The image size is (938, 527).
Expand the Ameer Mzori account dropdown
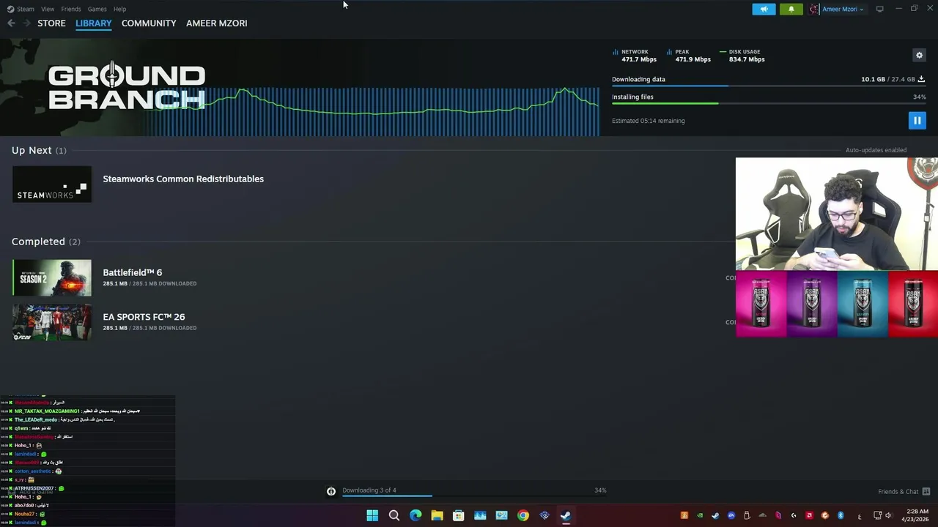pos(843,9)
